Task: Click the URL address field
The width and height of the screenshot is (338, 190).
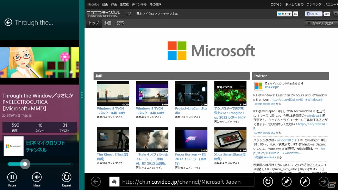Action: tap(187, 182)
